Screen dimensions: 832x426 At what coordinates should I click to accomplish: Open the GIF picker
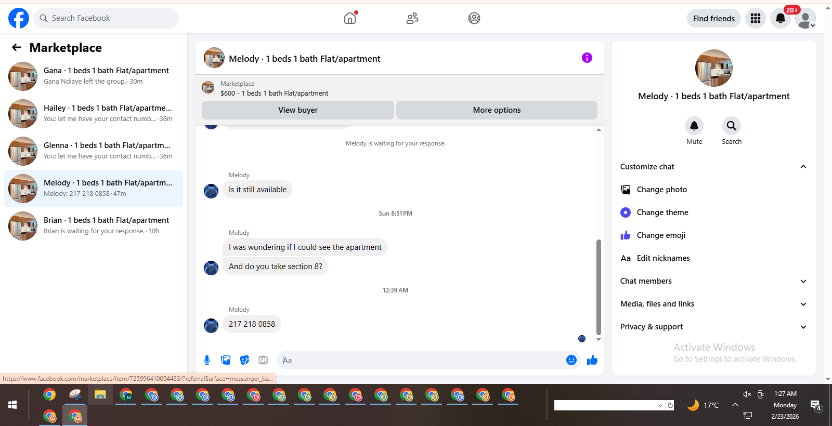click(x=263, y=360)
